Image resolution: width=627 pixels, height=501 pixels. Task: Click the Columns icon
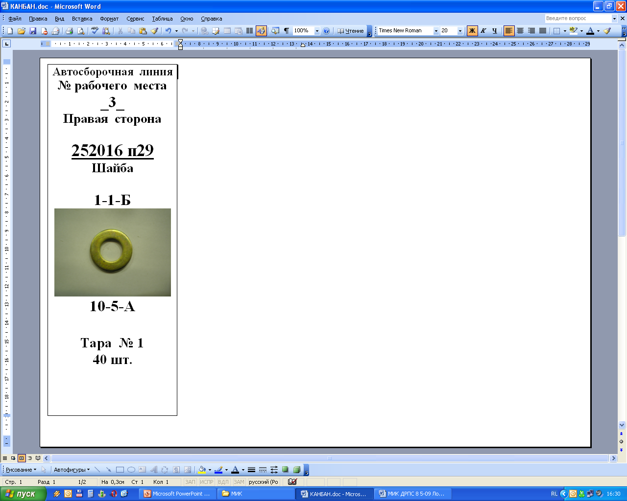click(x=249, y=31)
